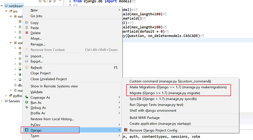This screenshot has width=253, height=140.
Task: Expand the Servers project node
Action: point(2,101)
